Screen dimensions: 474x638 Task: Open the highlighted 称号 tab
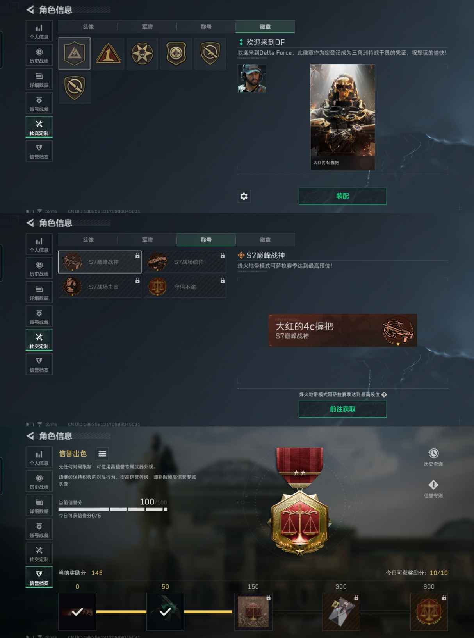(206, 240)
